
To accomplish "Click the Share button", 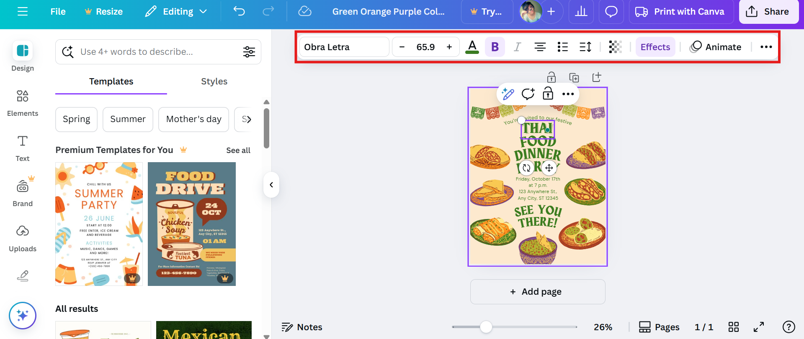I will click(x=768, y=12).
